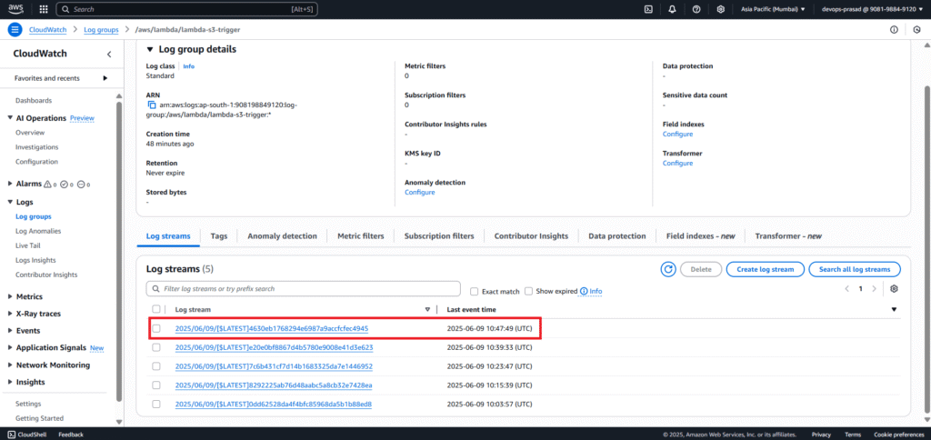Refresh the log streams list
Viewport: 931px width, 440px height.
pos(668,269)
